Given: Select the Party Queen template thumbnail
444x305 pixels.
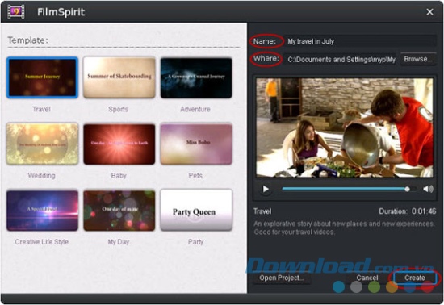Looking at the screenshot, I should point(196,211).
